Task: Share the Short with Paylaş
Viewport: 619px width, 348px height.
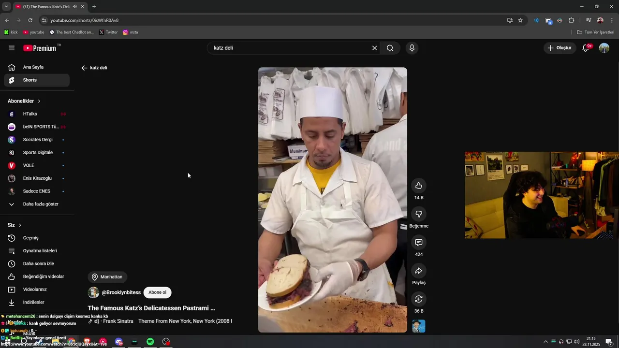Action: pyautogui.click(x=419, y=271)
